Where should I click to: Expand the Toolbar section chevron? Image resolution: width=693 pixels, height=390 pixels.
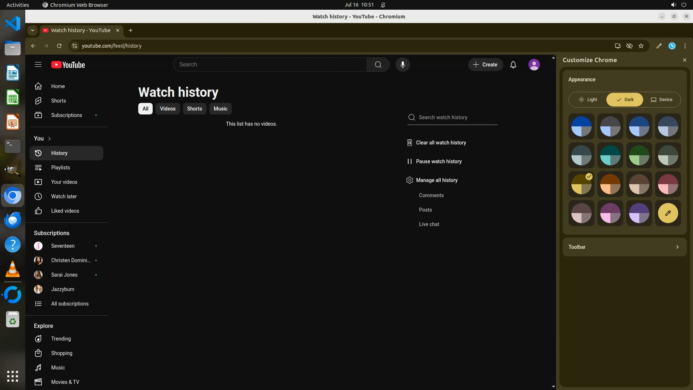click(677, 247)
